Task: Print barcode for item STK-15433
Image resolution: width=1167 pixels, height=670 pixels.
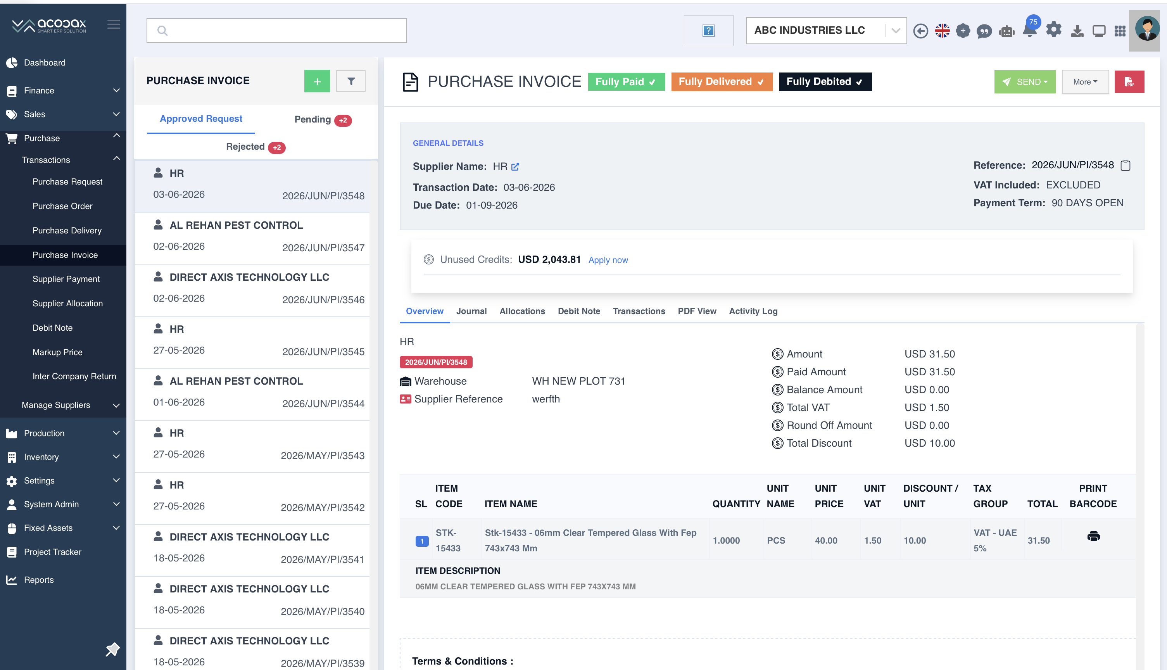Action: [x=1093, y=536]
